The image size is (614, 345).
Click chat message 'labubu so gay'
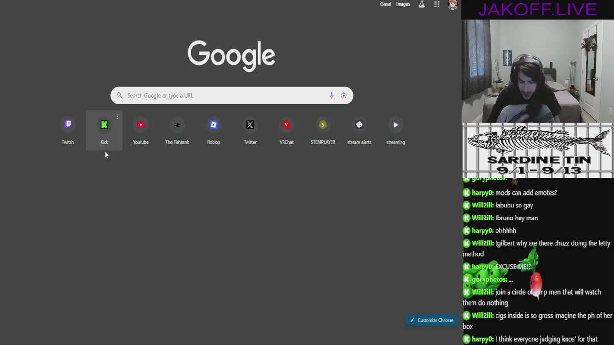(x=514, y=205)
